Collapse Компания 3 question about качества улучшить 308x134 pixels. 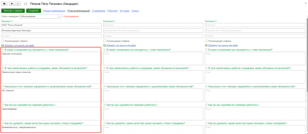tap(206, 123)
